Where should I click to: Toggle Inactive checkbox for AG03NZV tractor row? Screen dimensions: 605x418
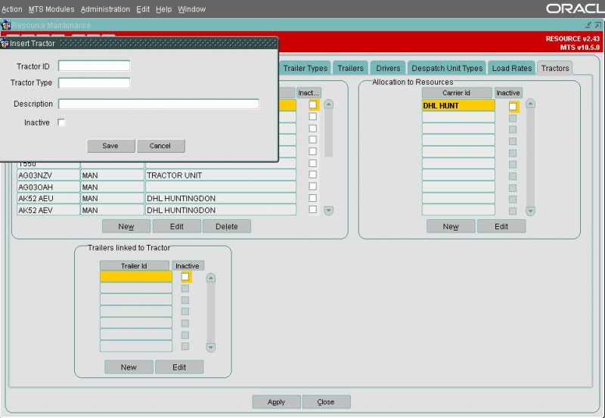click(x=313, y=175)
